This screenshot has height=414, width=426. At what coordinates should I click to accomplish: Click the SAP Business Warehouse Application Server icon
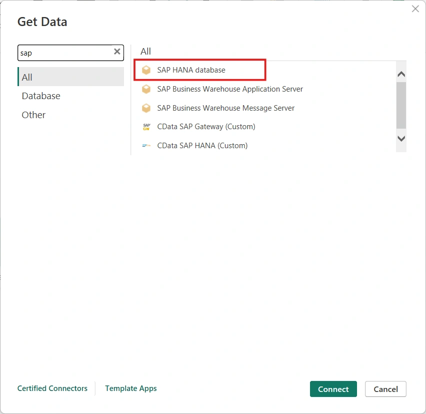(x=146, y=89)
